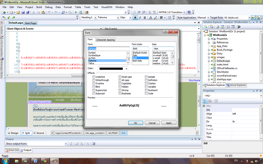This screenshot has height=164, width=263.
Task: Toggle Bold in the formatting toolbar
Action: click(135, 18)
